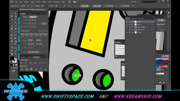This screenshot has height=101, width=180.
Task: Expand Layer 5 disclosure triangle
Action: (133, 22)
